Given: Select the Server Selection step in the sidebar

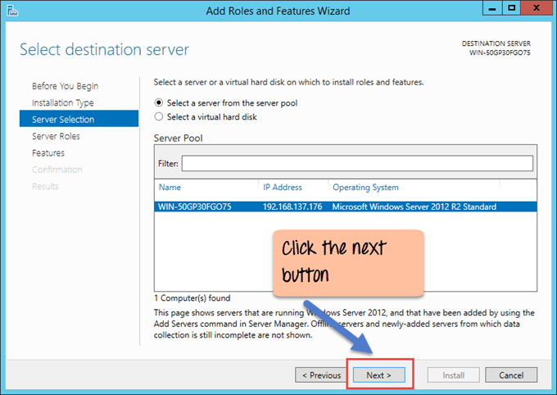Looking at the screenshot, I should click(62, 120).
